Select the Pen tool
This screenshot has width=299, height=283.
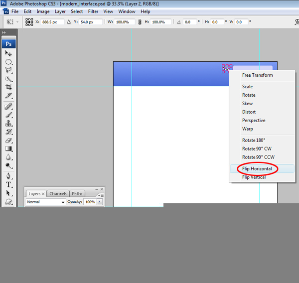coord(8,176)
